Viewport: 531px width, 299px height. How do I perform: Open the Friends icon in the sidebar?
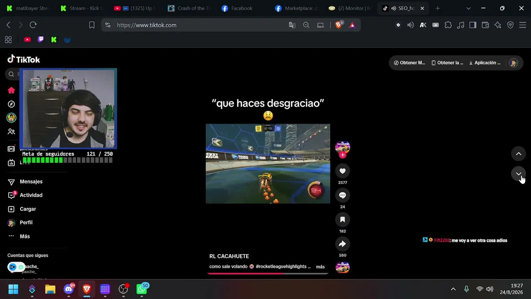[x=11, y=132]
